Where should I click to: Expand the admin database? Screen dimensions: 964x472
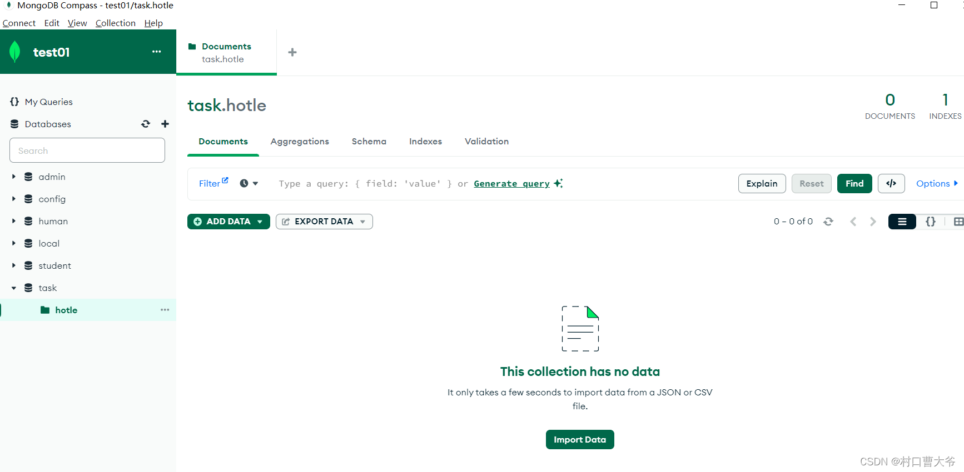[x=14, y=177]
